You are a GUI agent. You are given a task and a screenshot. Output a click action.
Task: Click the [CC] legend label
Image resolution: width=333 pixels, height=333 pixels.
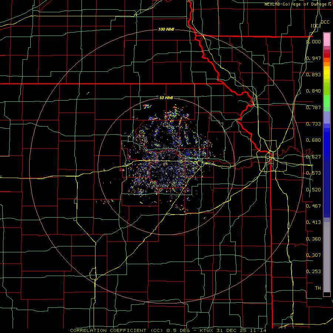click(x=316, y=26)
